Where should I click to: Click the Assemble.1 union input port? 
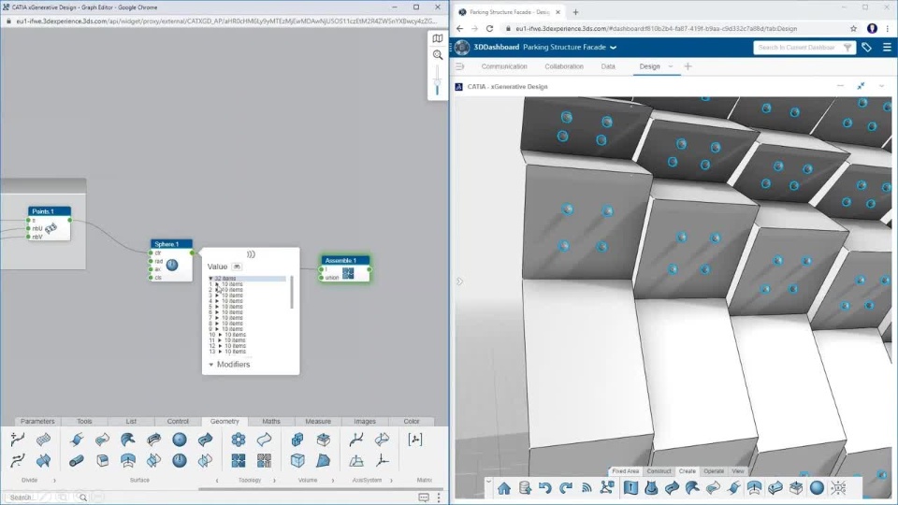(321, 278)
